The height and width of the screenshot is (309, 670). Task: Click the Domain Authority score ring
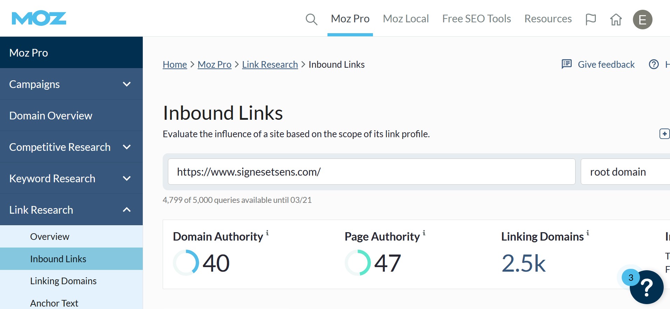point(186,263)
